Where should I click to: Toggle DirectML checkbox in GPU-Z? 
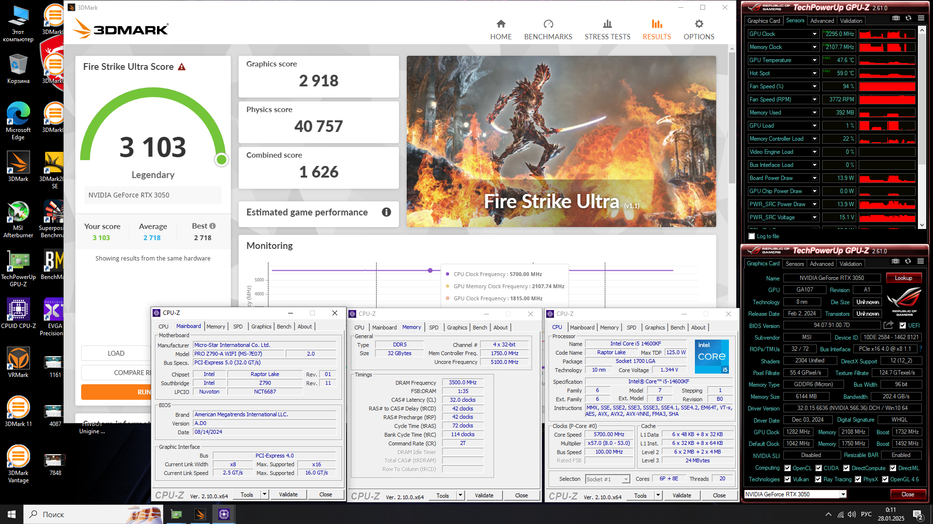[893, 468]
